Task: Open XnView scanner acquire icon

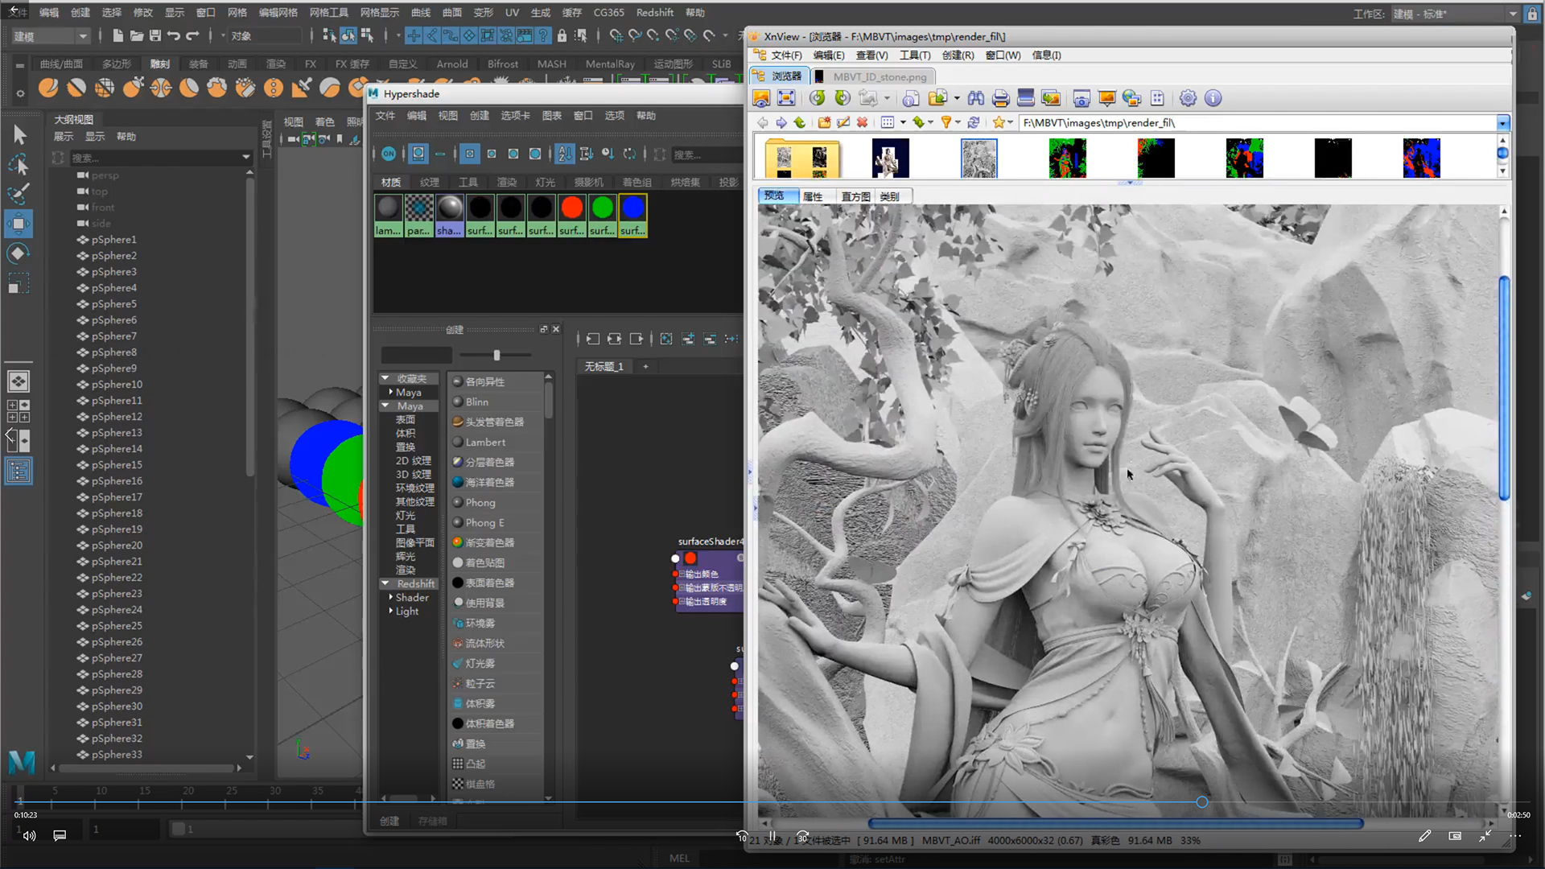Action: pos(1025,98)
